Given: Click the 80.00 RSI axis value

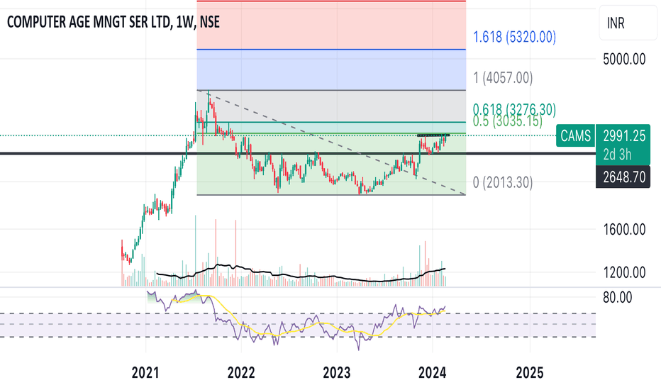Looking at the screenshot, I should coord(618,298).
